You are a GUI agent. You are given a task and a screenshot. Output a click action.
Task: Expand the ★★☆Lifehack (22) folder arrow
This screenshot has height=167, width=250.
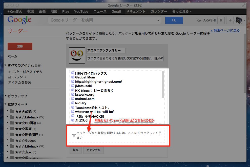tap(7, 117)
